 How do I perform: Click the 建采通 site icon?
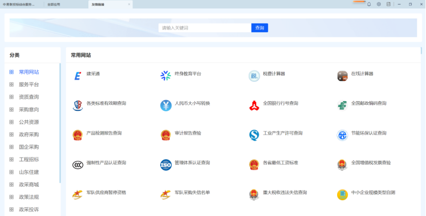click(x=78, y=76)
